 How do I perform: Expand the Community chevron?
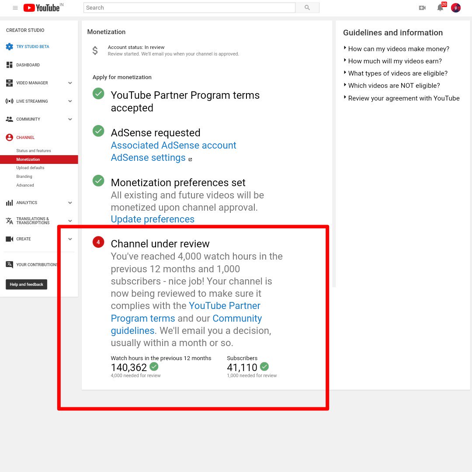(70, 119)
